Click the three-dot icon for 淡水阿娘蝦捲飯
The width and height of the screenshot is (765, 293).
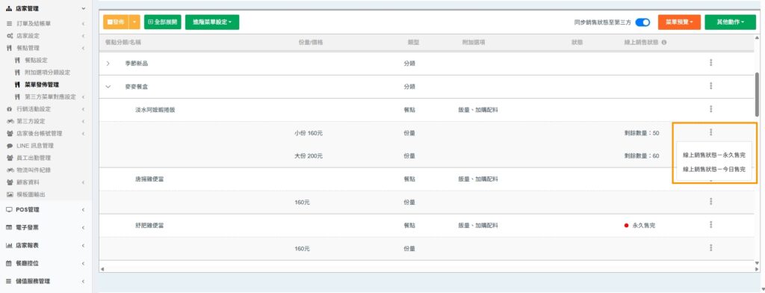pyautogui.click(x=710, y=109)
